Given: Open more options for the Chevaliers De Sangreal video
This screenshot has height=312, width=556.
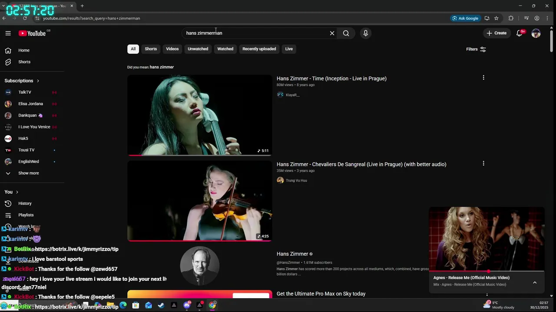Looking at the screenshot, I should (x=483, y=163).
